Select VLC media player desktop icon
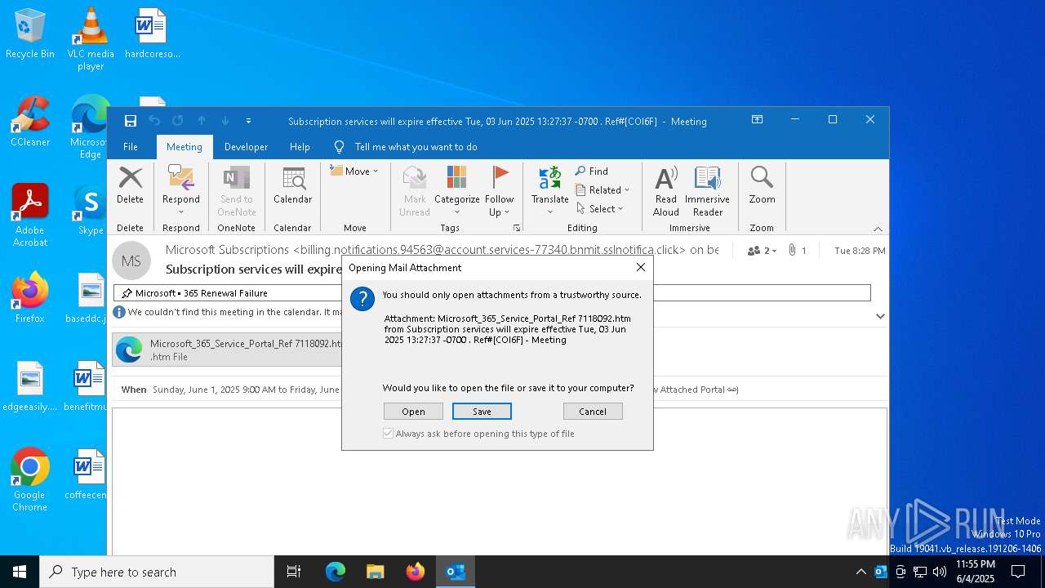The image size is (1045, 588). coord(91,39)
